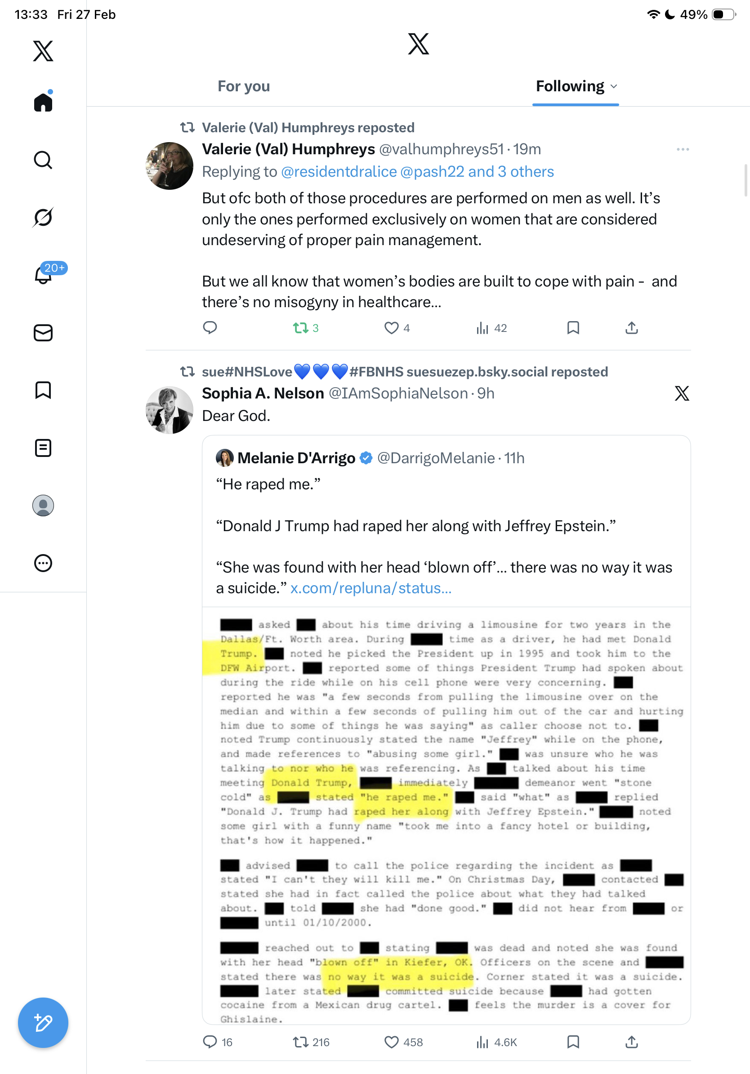The width and height of the screenshot is (750, 1074).
Task: Tap the blue compose post button
Action: click(43, 1023)
